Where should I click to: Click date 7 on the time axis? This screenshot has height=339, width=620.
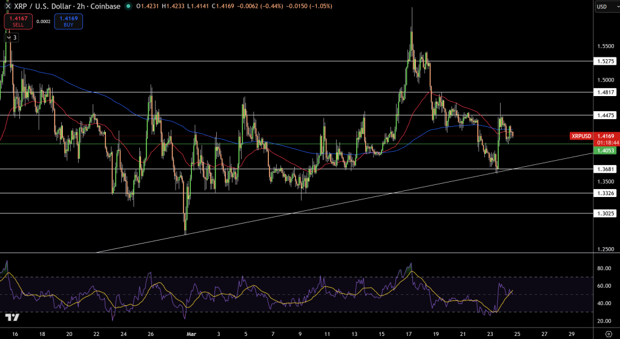click(273, 334)
